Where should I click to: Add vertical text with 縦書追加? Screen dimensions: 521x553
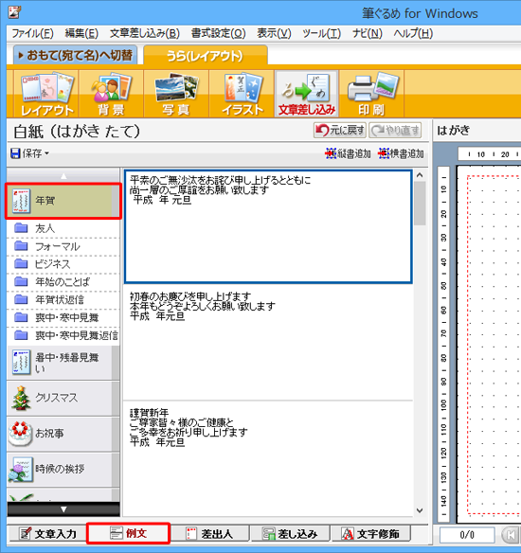(348, 153)
